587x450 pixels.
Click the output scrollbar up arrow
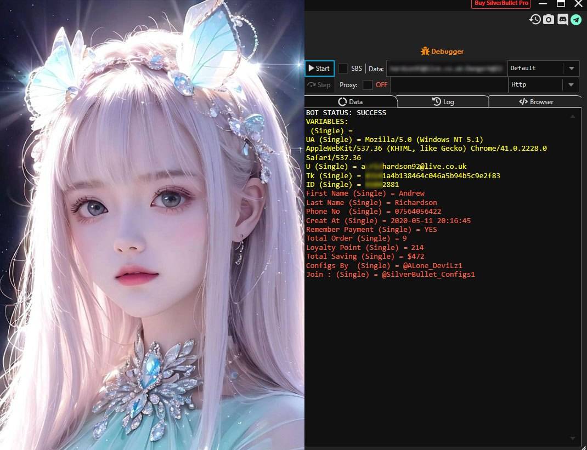[572, 116]
